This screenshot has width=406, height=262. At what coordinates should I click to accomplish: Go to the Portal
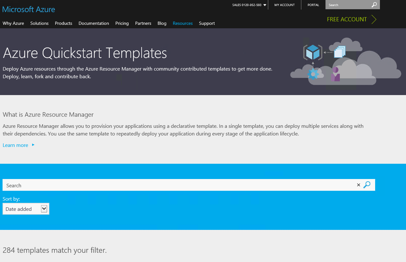tap(313, 5)
